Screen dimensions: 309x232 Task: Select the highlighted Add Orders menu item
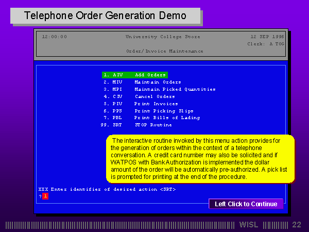(134, 75)
